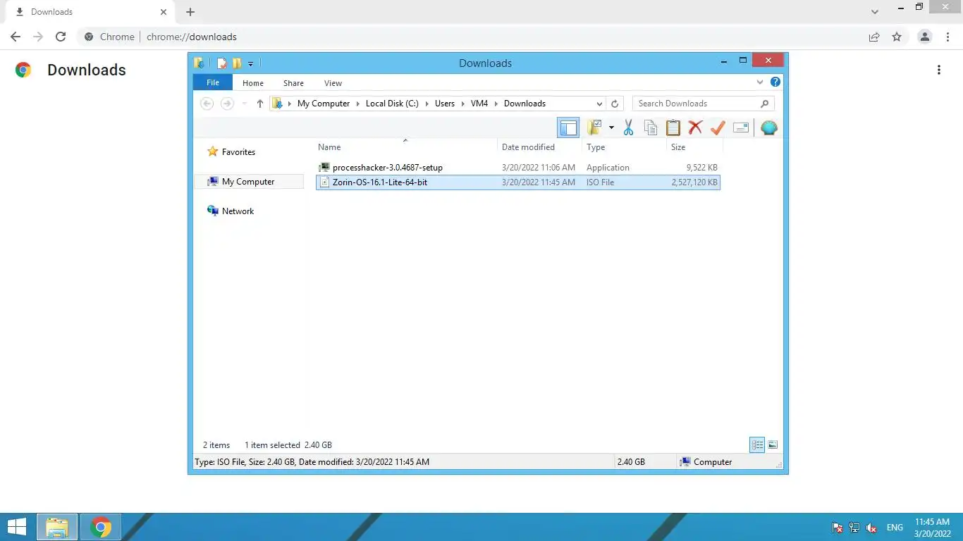Open the folder options dropdown arrow
The width and height of the screenshot is (963, 541).
click(x=611, y=128)
